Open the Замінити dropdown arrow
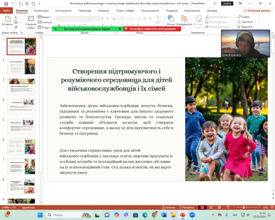 (x=255, y=22)
